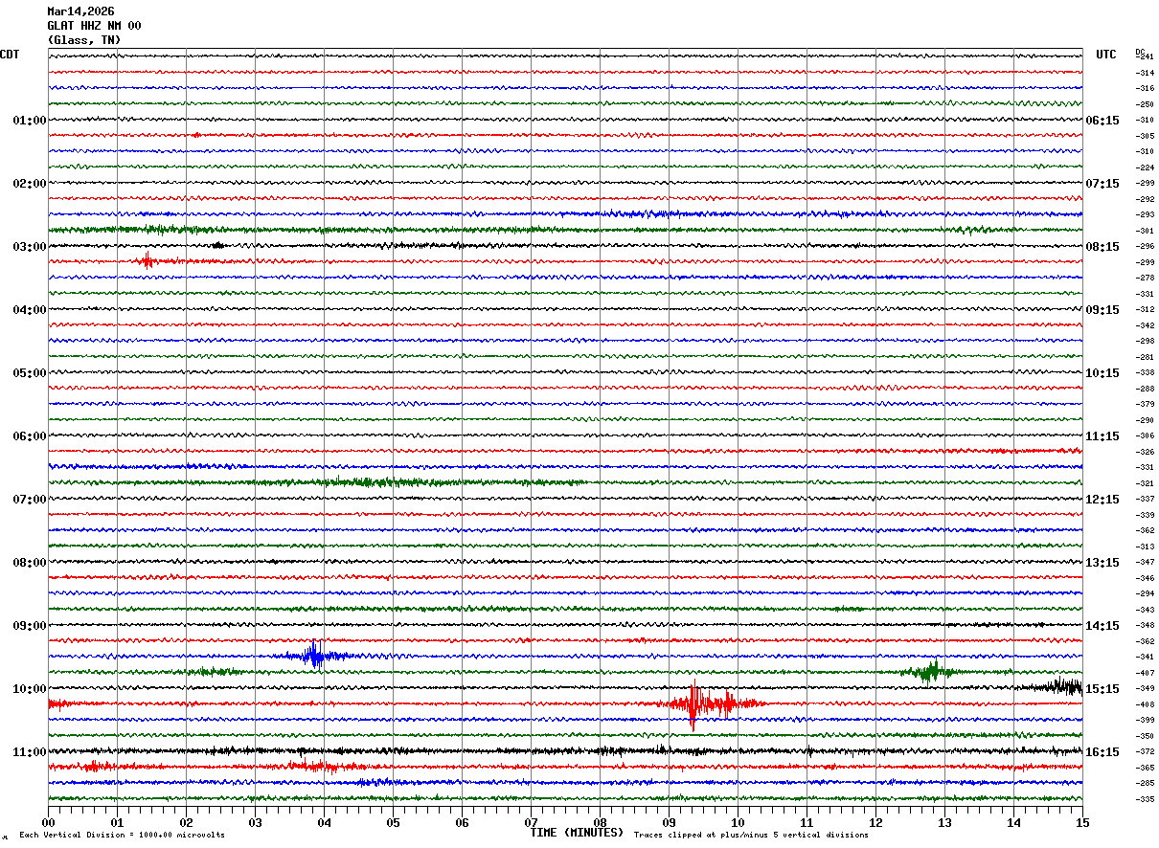Select the 06:00 CDT row label
The height and width of the screenshot is (848, 1159).
pos(29,436)
